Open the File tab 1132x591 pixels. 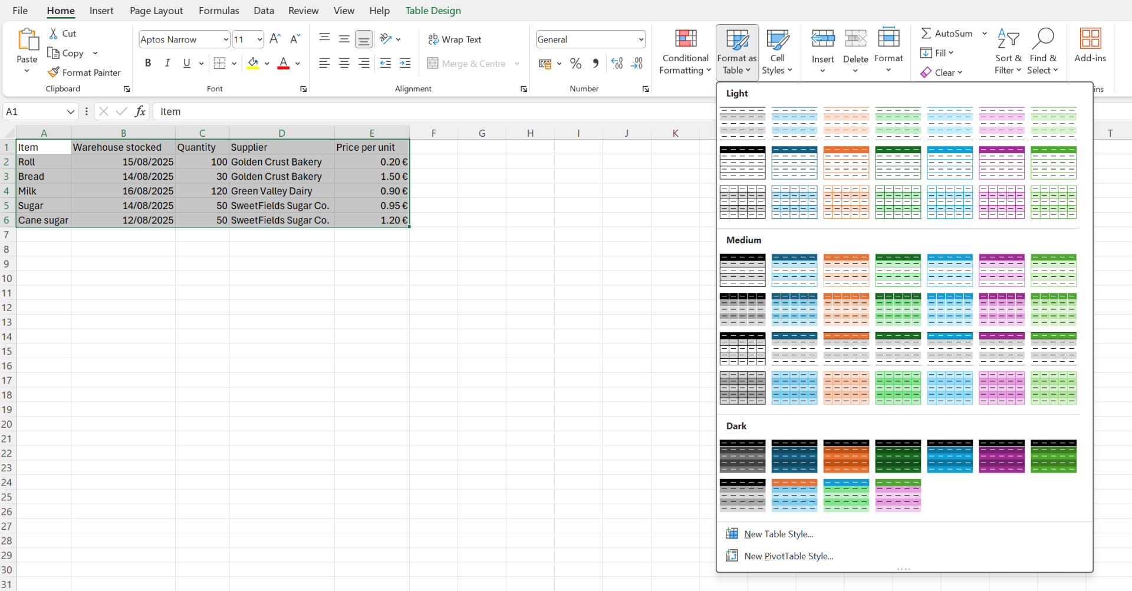tap(20, 11)
